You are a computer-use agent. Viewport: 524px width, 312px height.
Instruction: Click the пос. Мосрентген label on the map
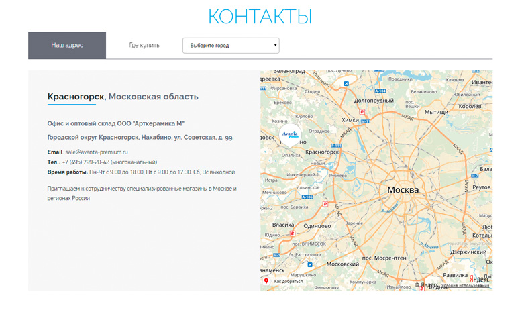tap(384, 258)
